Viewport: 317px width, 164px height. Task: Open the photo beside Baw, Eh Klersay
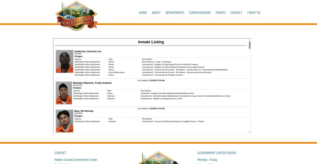click(x=64, y=121)
